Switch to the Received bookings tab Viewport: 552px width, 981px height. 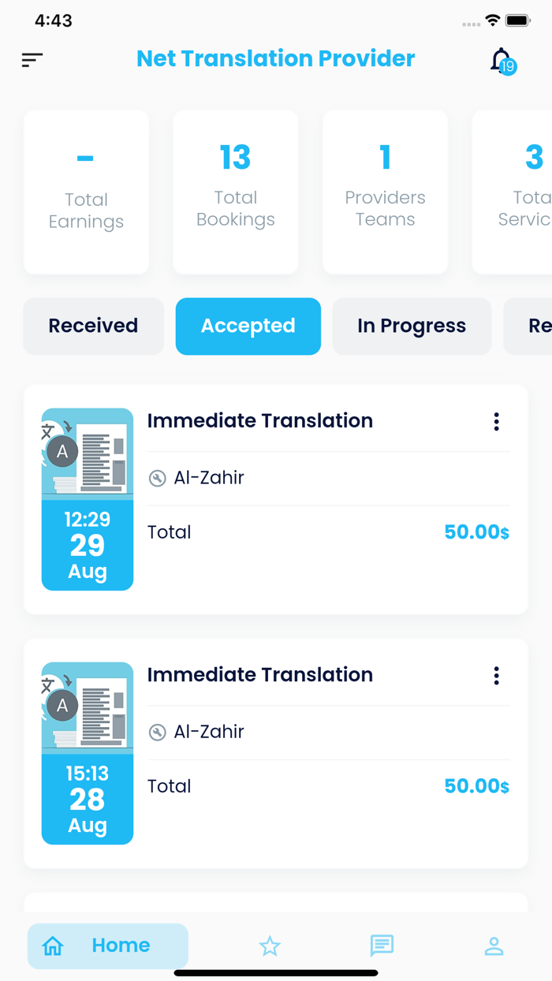(93, 326)
